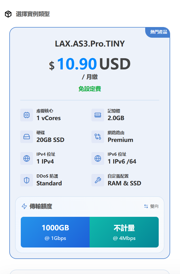Click the Premium network routing value
This screenshot has width=180, height=274.
click(120, 140)
